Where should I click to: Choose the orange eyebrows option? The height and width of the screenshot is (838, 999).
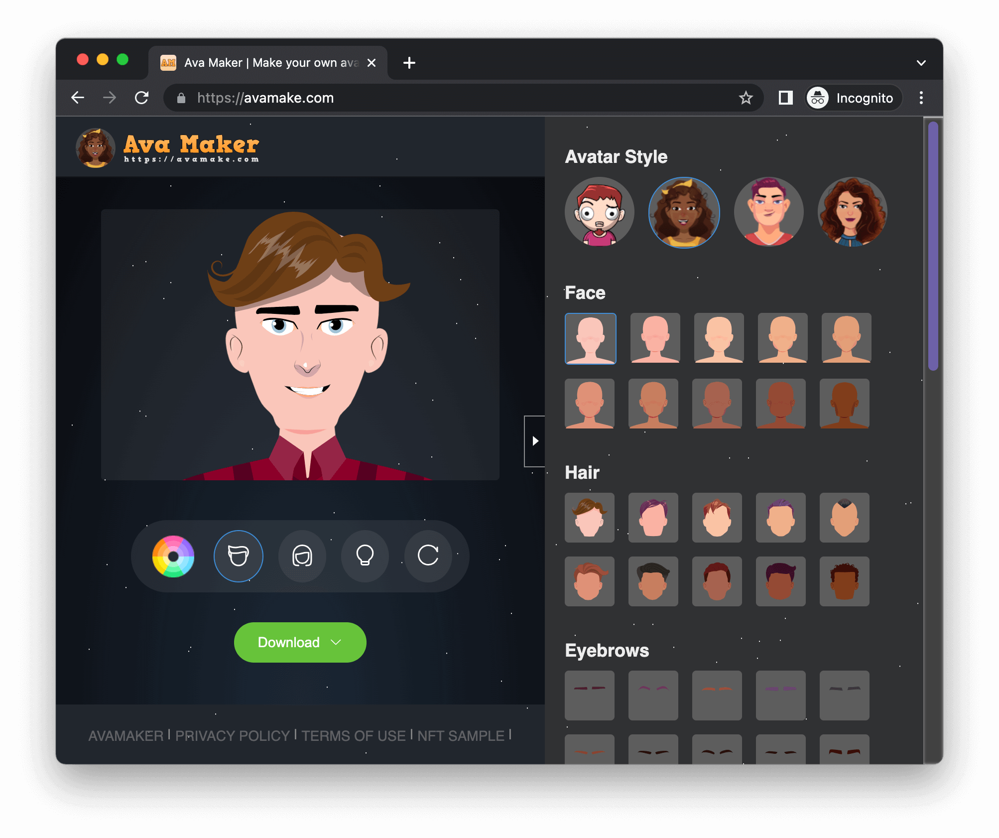[x=717, y=696]
